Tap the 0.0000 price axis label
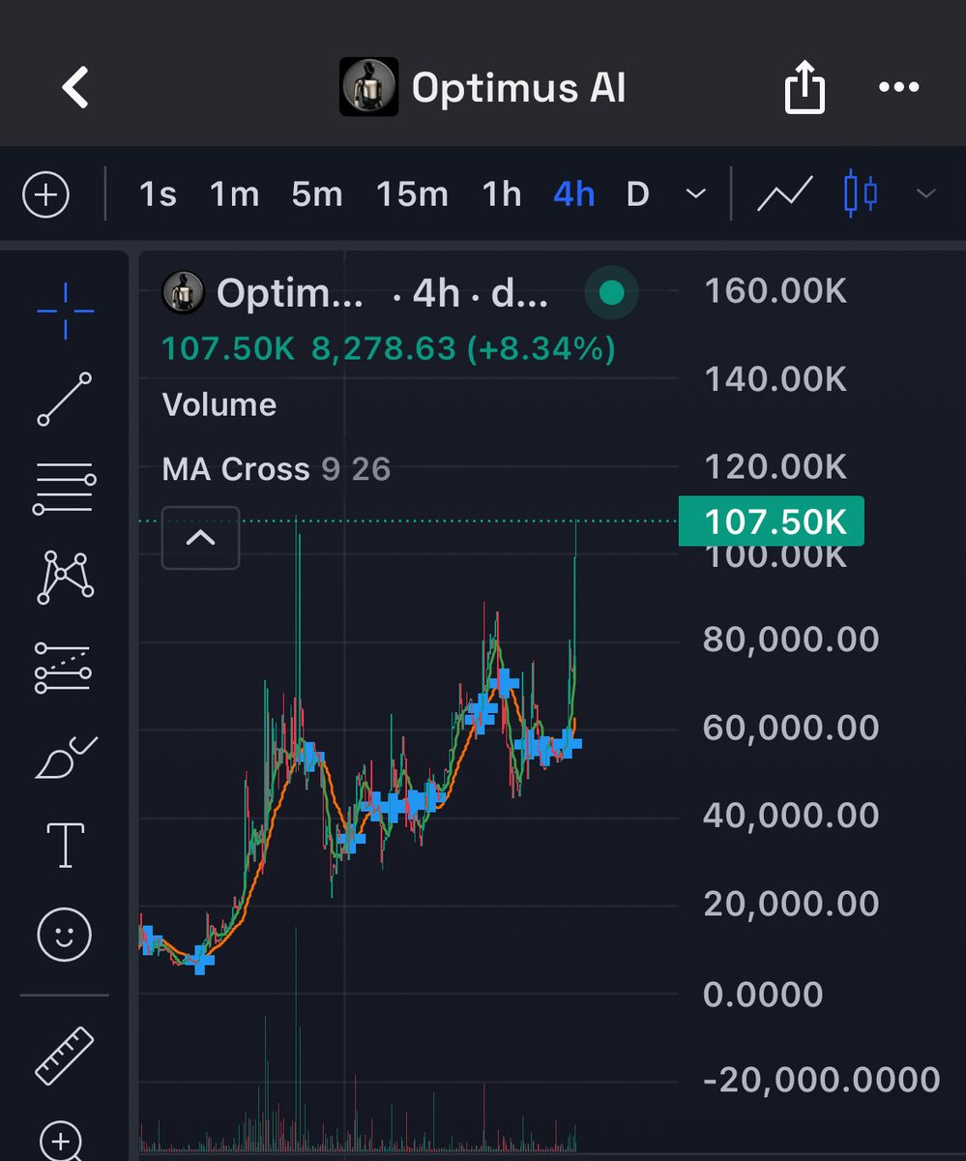This screenshot has height=1161, width=966. pyautogui.click(x=763, y=994)
